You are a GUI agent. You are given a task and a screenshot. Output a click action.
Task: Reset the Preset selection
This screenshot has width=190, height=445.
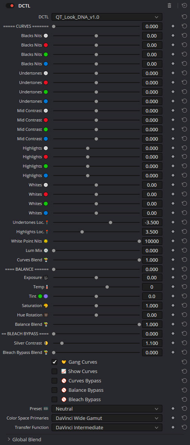tap(184, 409)
